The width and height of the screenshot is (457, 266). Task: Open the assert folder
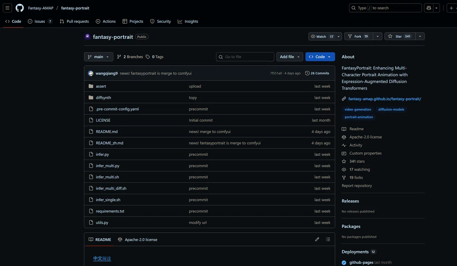click(101, 86)
